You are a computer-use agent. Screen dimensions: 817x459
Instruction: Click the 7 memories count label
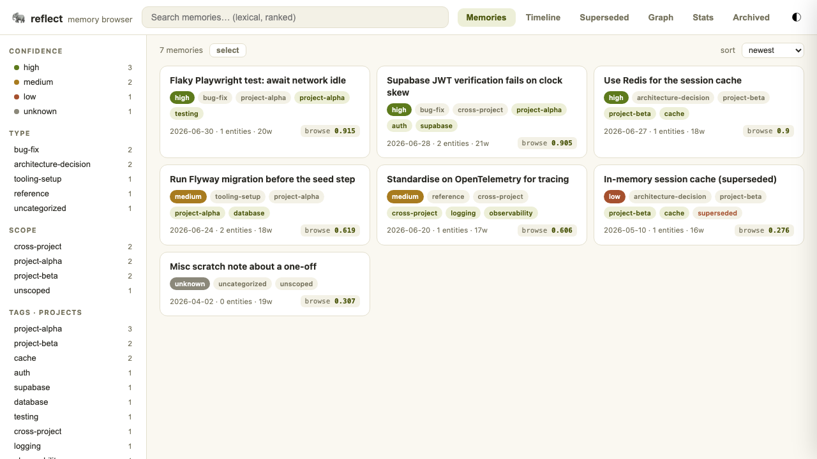coord(181,50)
